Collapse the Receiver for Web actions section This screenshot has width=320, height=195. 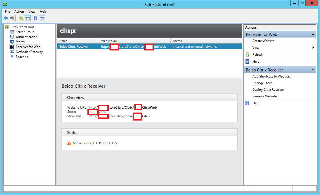coord(313,34)
